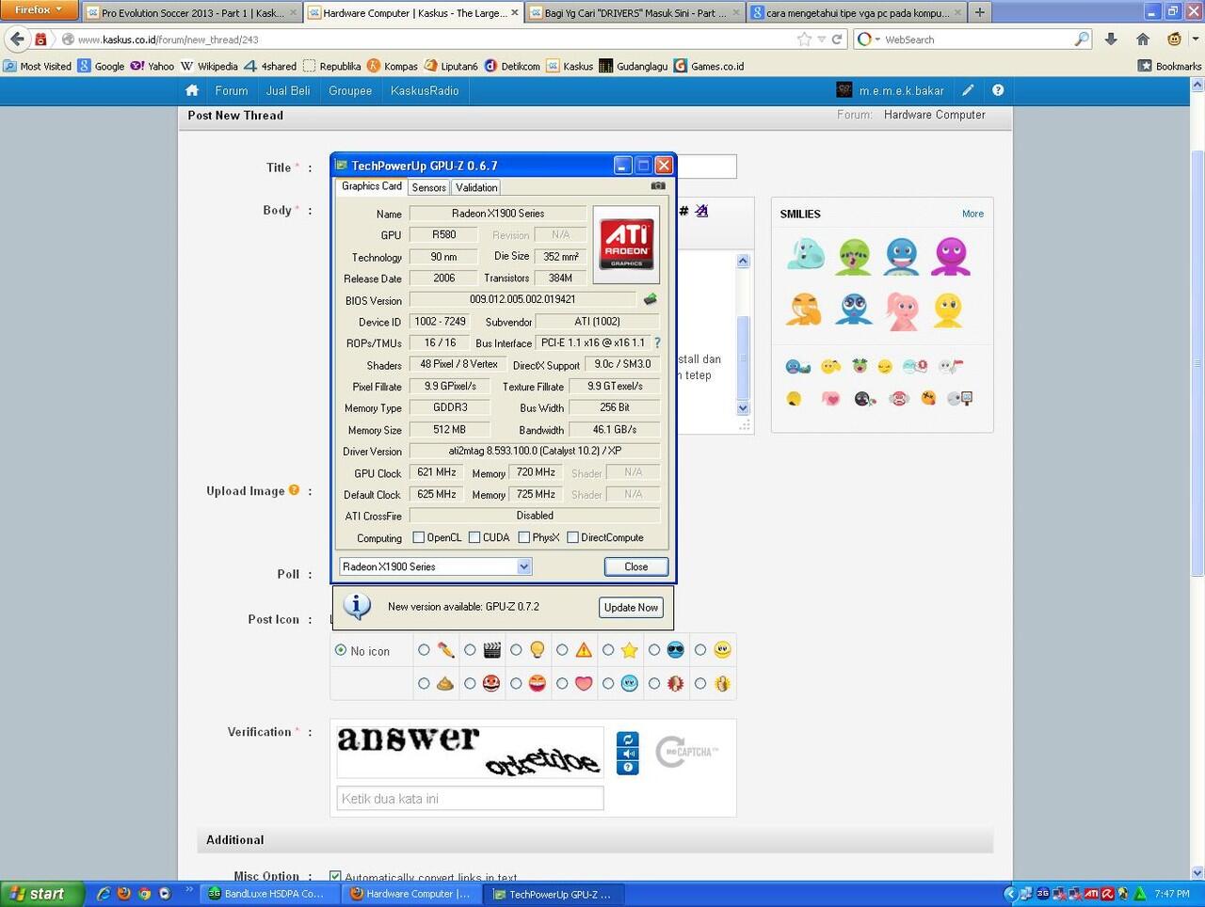Save the BIOS using the chip icon
Screen dimensions: 1205x907
click(x=650, y=299)
